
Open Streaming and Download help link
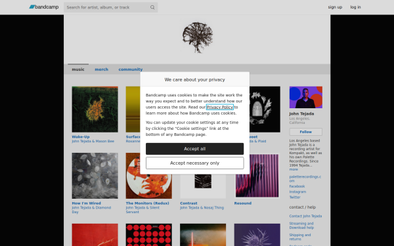click(x=301, y=226)
